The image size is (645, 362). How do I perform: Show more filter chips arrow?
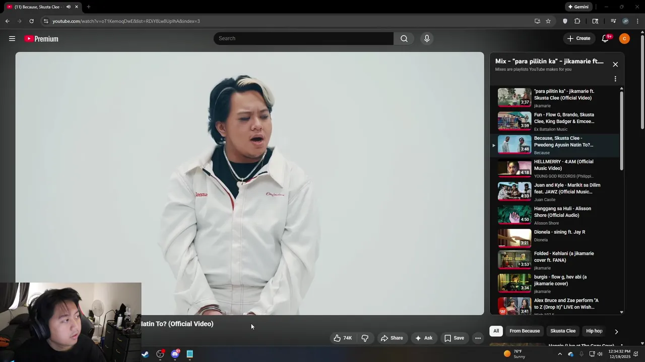pos(616,331)
